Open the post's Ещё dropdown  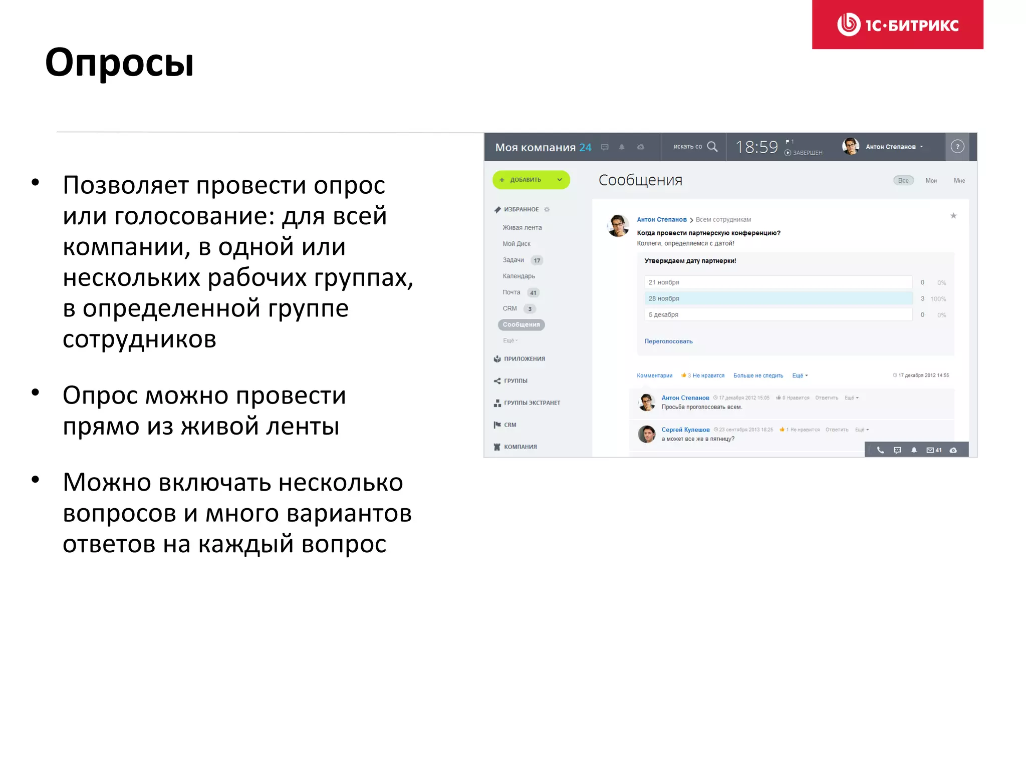[x=800, y=375]
